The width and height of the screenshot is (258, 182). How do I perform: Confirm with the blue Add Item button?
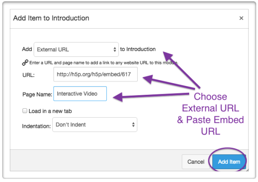[229, 162]
